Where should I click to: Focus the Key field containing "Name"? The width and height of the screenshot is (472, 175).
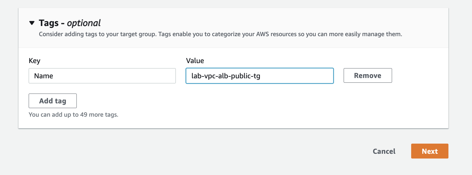[x=102, y=76]
